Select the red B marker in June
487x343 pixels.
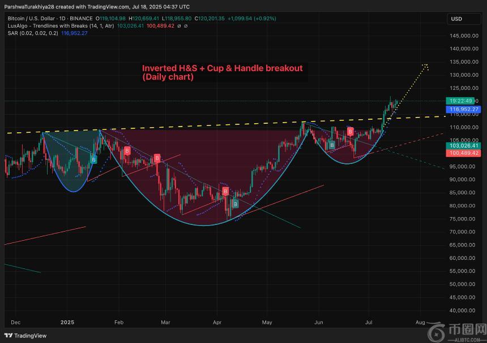point(351,132)
